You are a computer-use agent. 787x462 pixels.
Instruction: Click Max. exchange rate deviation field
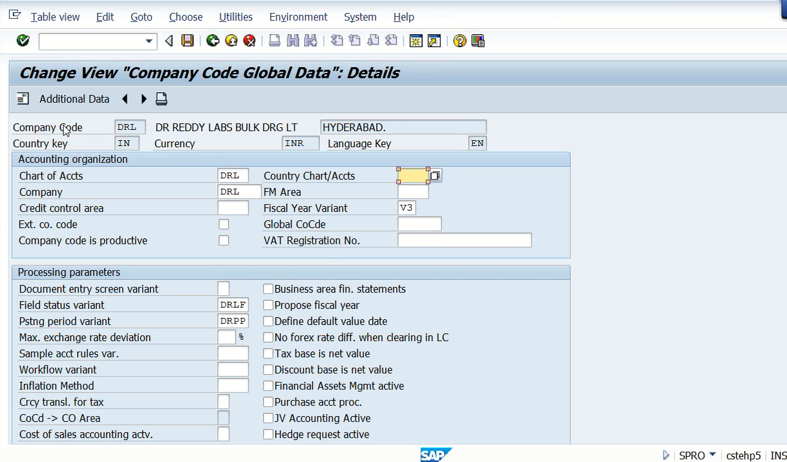pos(227,337)
